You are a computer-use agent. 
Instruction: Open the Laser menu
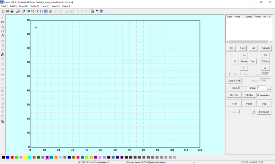point(45,6)
